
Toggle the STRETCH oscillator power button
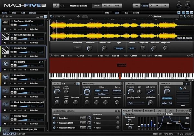tap(51, 16)
